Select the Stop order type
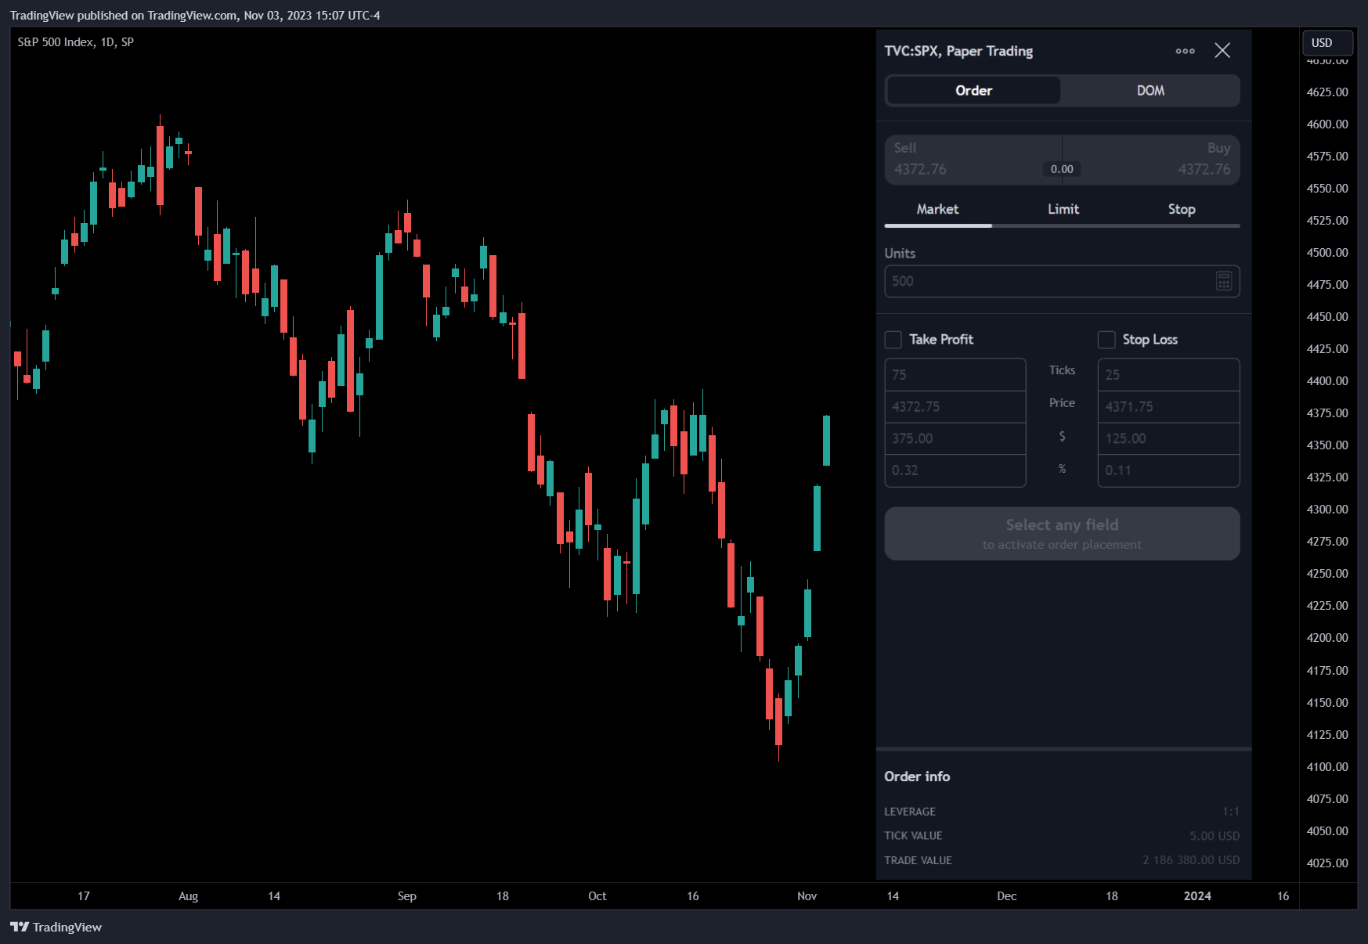This screenshot has width=1368, height=944. pyautogui.click(x=1182, y=209)
